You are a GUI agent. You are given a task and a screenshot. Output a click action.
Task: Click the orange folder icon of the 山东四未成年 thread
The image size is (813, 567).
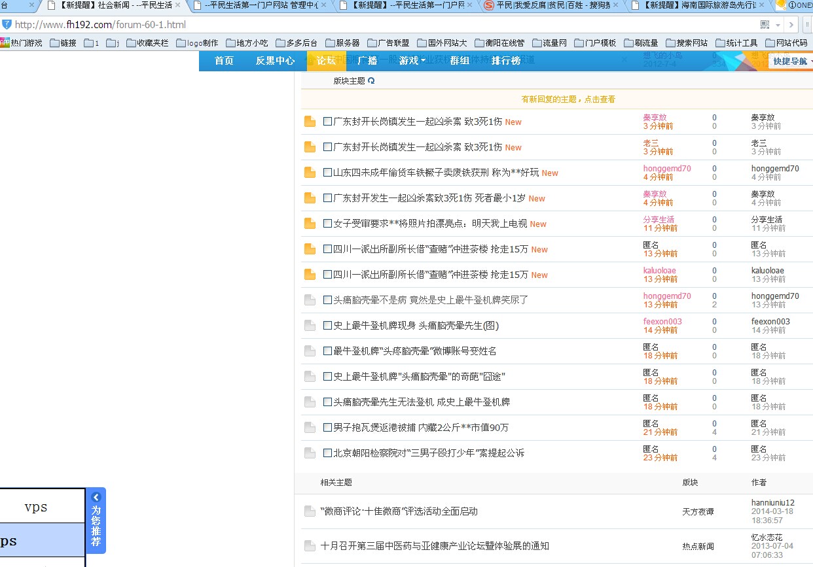point(310,172)
